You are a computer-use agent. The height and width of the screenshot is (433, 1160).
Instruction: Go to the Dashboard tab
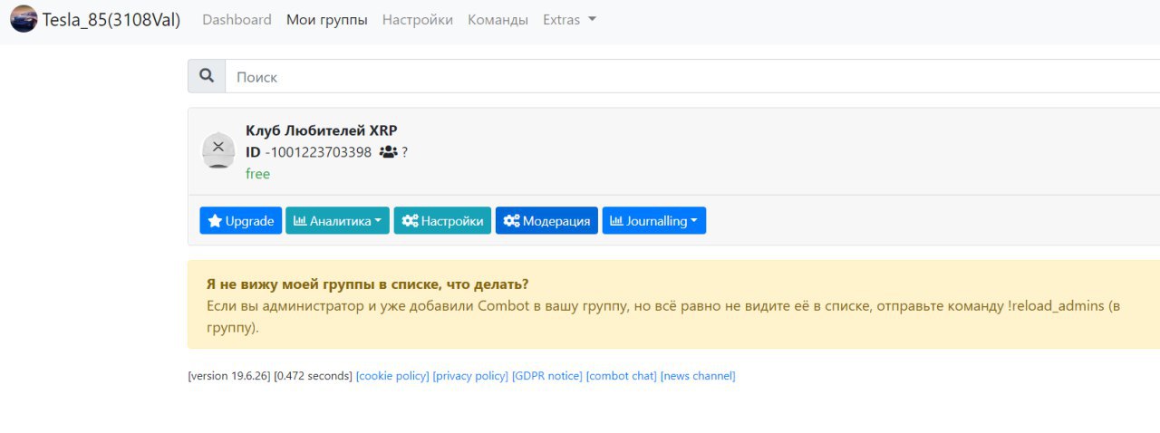coord(237,19)
